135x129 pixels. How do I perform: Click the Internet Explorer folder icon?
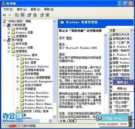22,66
